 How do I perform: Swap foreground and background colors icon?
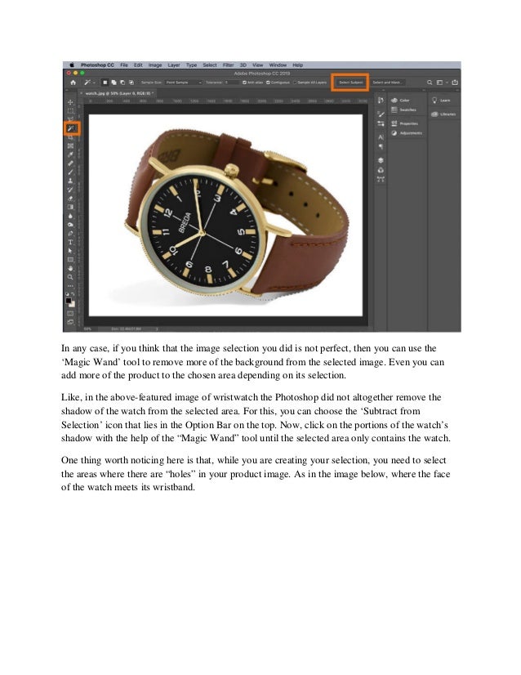(x=73, y=294)
